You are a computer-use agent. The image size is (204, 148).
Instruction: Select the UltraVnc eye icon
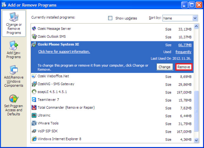(34, 115)
